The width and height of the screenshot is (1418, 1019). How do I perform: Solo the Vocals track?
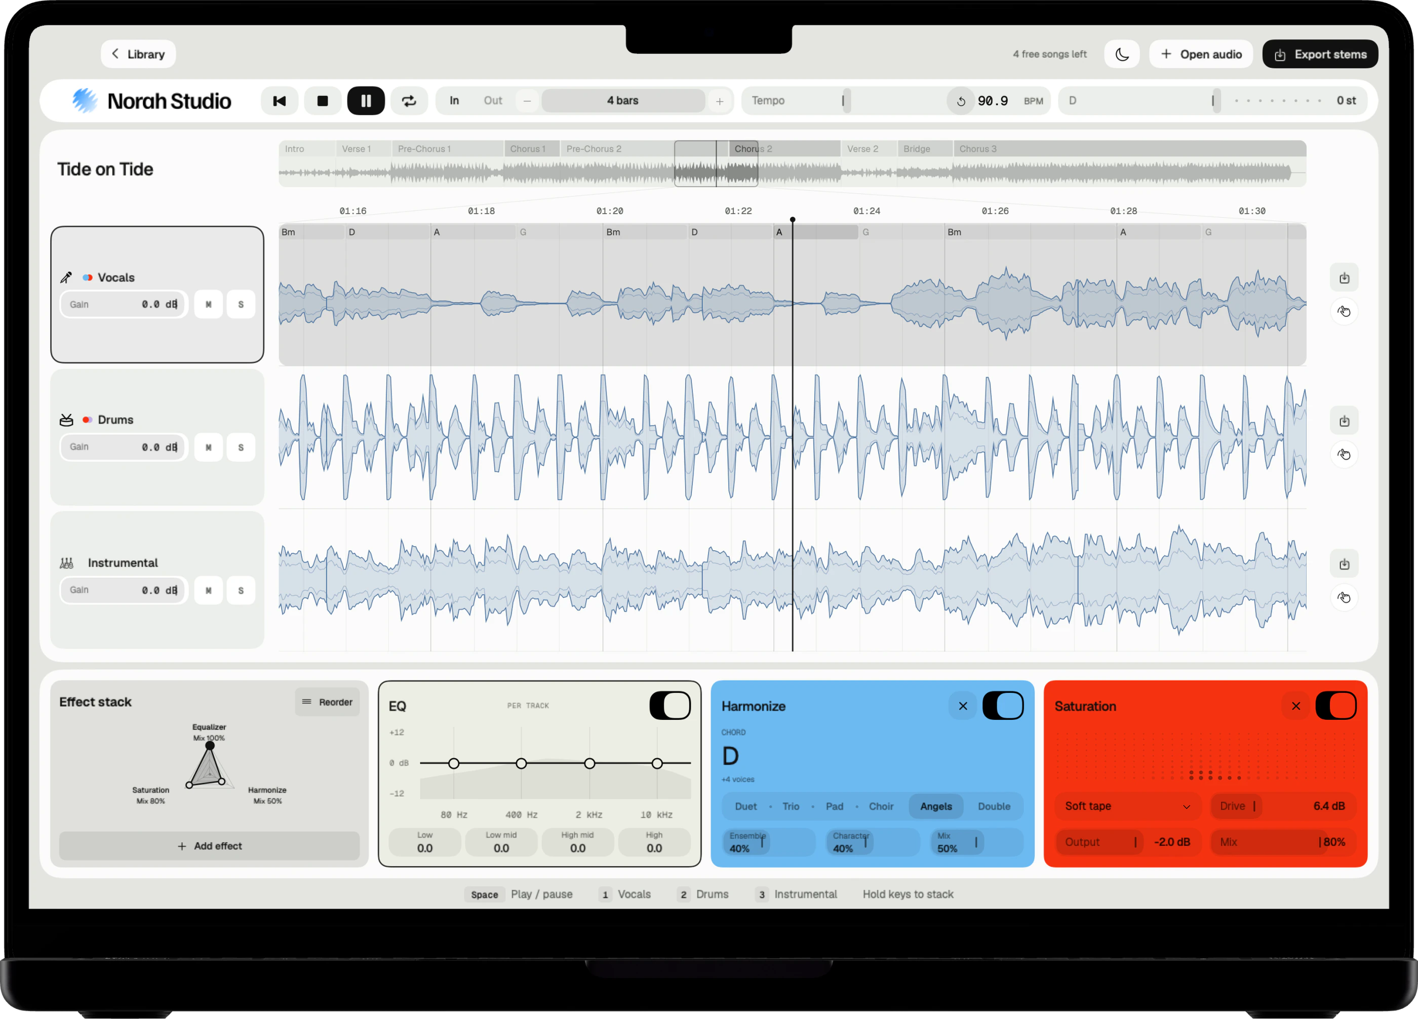[241, 304]
